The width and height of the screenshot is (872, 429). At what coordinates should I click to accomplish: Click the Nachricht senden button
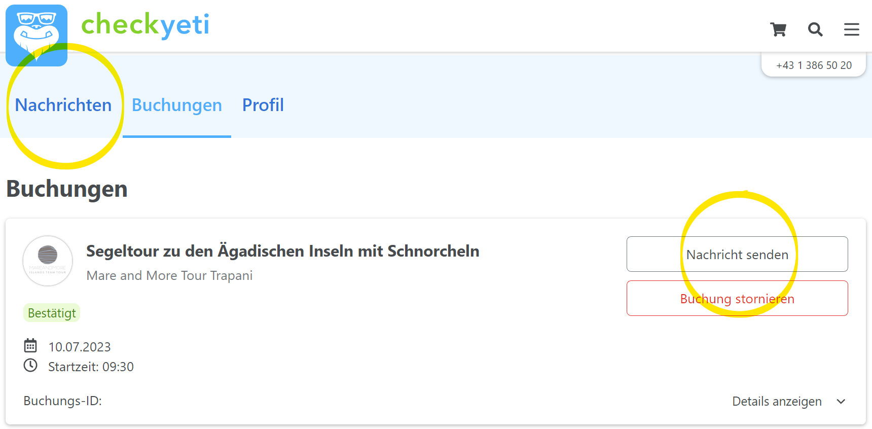point(737,254)
